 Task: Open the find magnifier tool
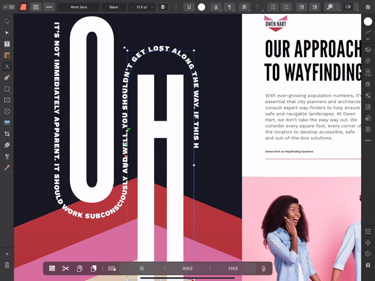(x=330, y=7)
